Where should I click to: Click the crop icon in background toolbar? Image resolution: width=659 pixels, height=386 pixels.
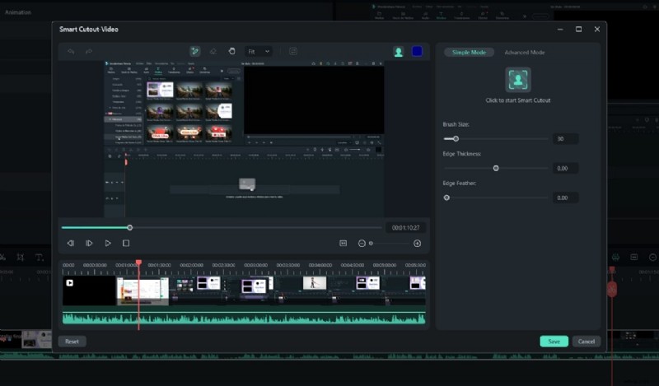coord(20,258)
